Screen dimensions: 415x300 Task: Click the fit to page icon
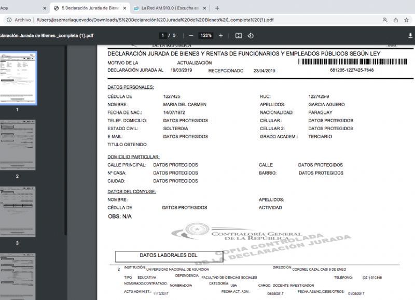[239, 36]
